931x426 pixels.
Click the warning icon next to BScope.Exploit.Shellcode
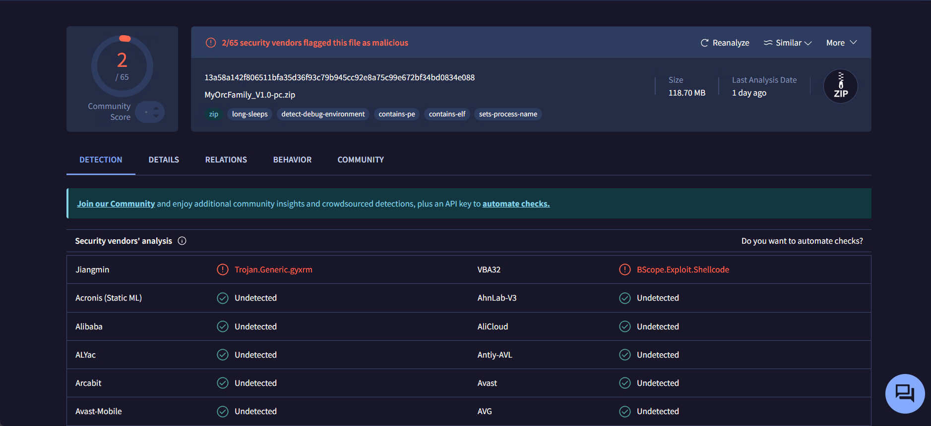coord(625,269)
